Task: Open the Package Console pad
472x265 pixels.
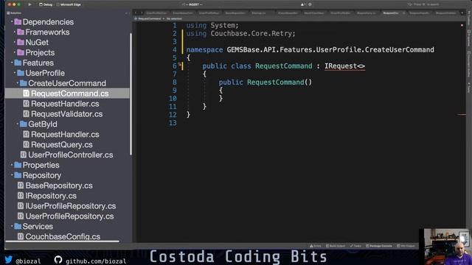Action: click(379, 246)
